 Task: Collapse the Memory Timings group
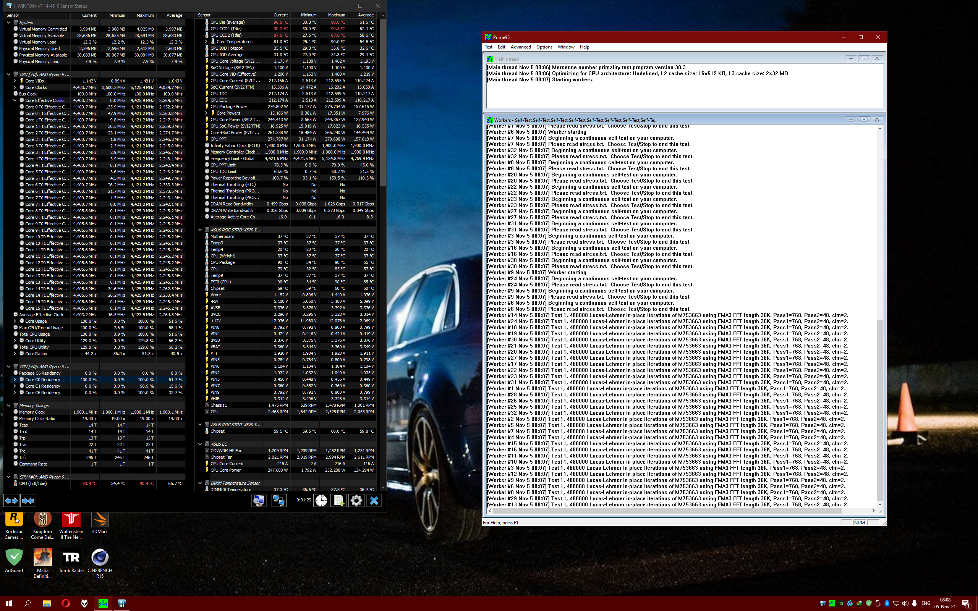click(x=8, y=405)
